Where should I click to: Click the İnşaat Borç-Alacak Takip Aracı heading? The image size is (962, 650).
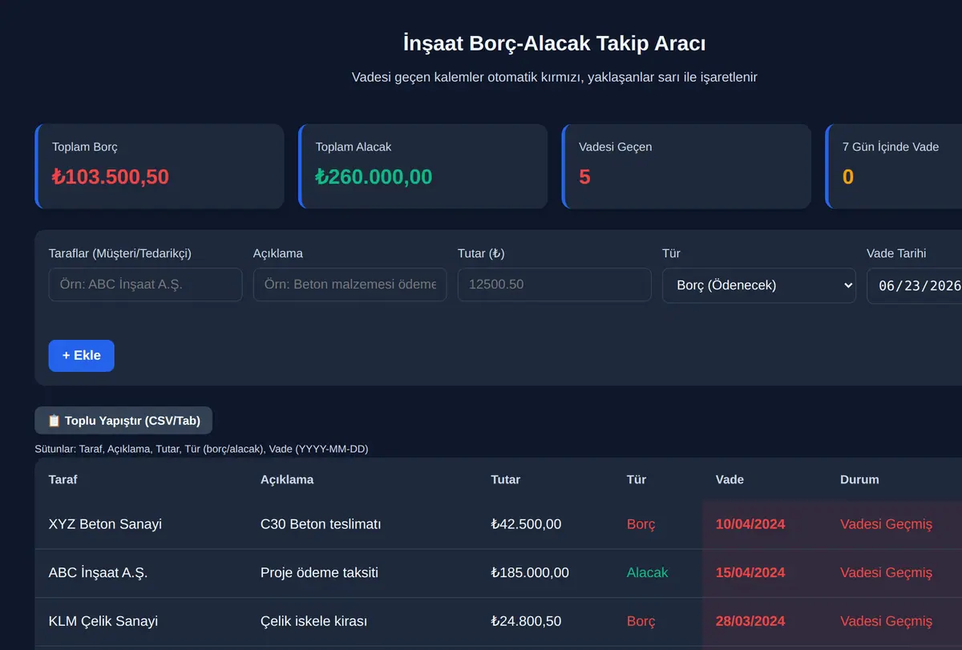554,42
